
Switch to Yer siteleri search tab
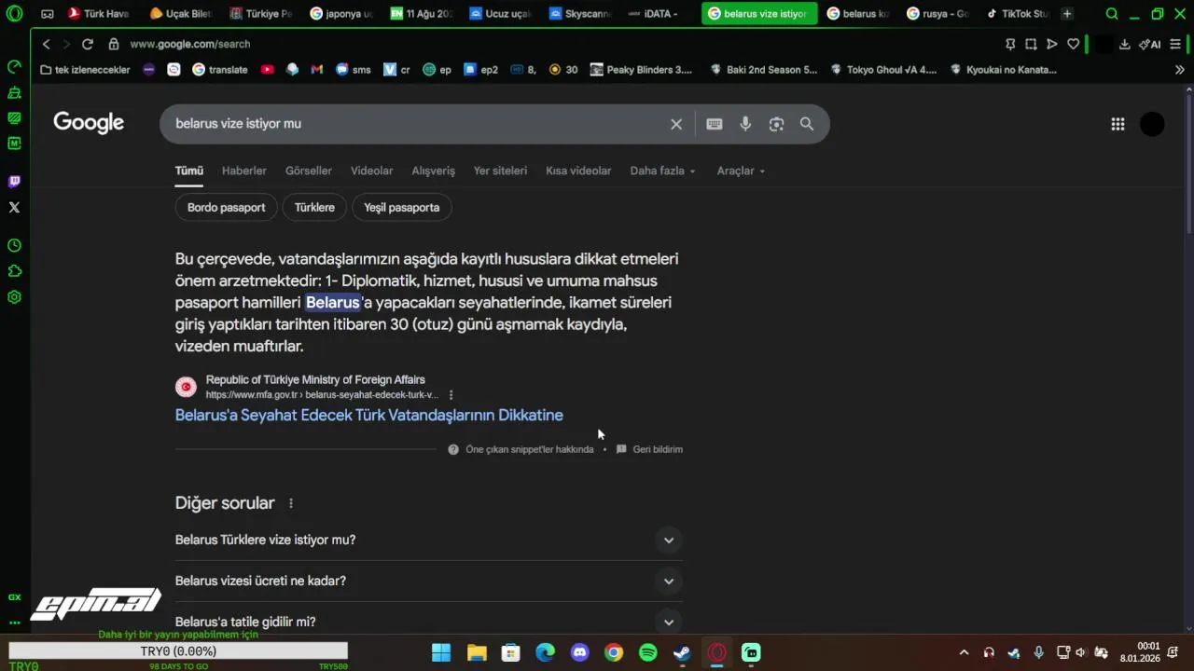click(x=500, y=171)
